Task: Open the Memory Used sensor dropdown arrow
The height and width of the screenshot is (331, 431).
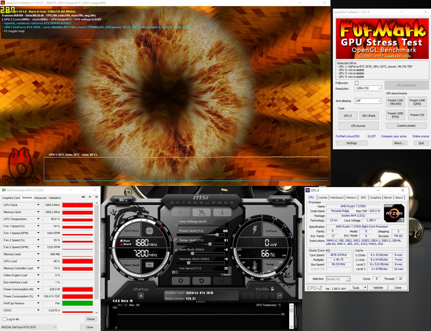Action: [x=38, y=254]
